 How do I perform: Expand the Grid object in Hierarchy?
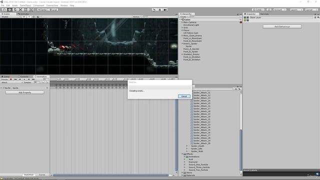click(182, 27)
